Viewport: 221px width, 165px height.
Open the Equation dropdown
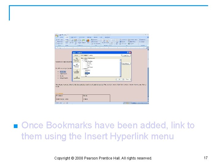[143, 40]
